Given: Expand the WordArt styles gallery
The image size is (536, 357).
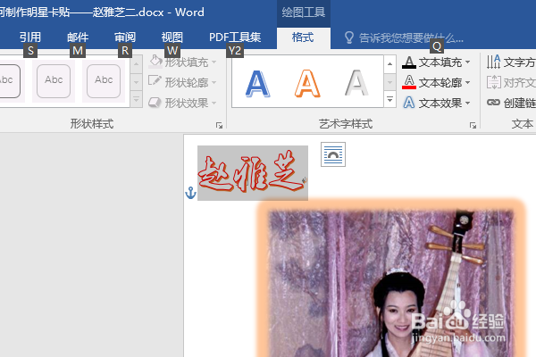Looking at the screenshot, I should [x=389, y=100].
